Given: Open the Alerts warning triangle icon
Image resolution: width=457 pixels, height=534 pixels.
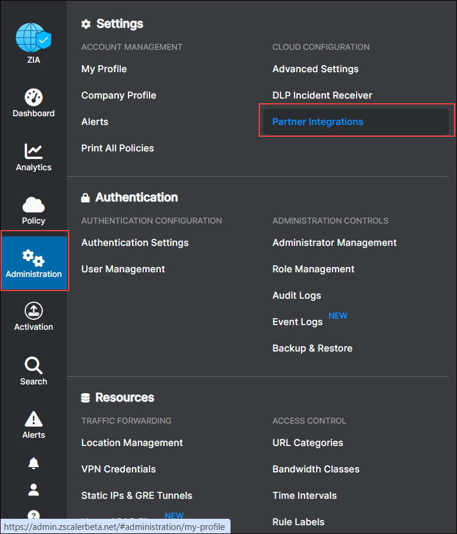Looking at the screenshot, I should pyautogui.click(x=33, y=419).
